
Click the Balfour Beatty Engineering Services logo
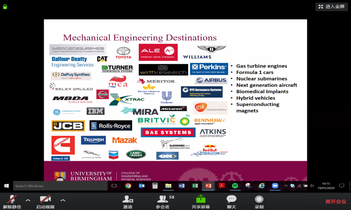pos(73,62)
